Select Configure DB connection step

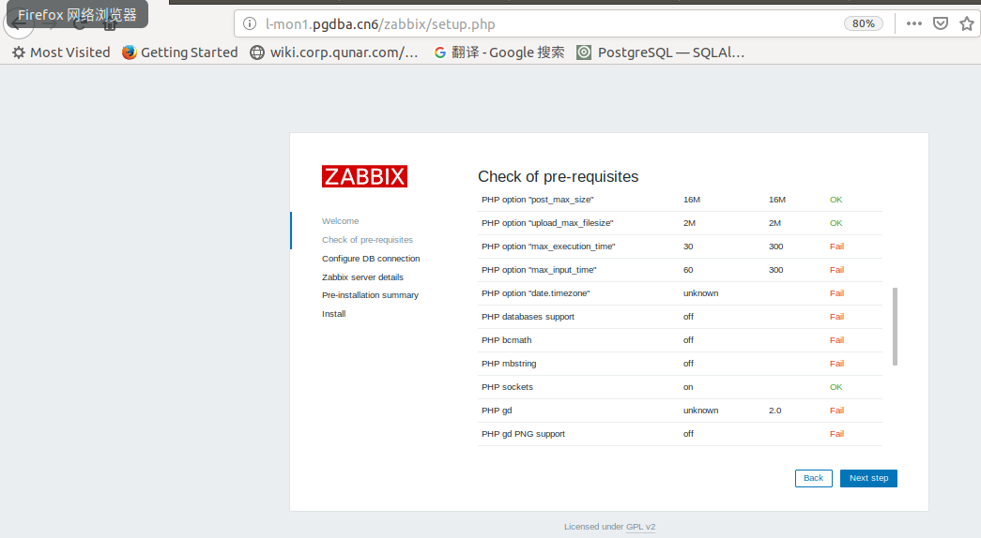click(371, 259)
